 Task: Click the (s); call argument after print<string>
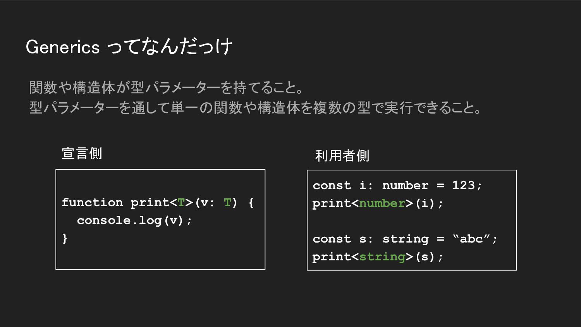pos(429,257)
